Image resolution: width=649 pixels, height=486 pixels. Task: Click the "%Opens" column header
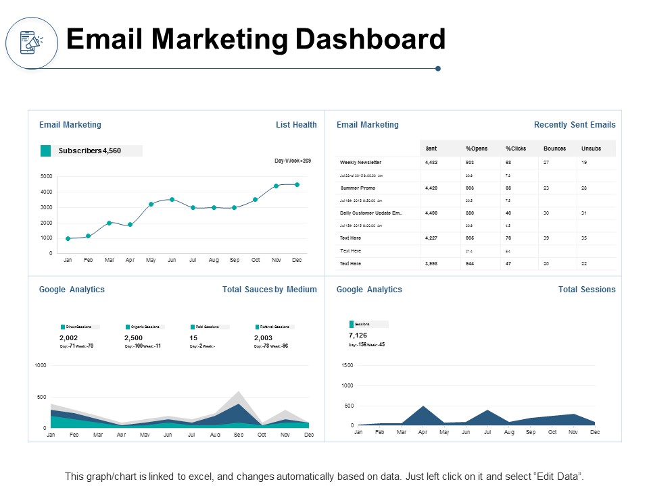[x=477, y=148]
